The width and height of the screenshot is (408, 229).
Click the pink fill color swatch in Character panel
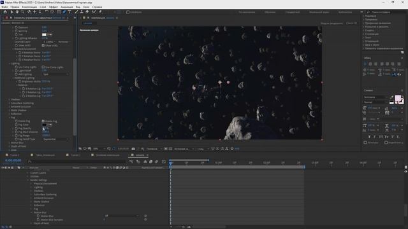pos(398,98)
